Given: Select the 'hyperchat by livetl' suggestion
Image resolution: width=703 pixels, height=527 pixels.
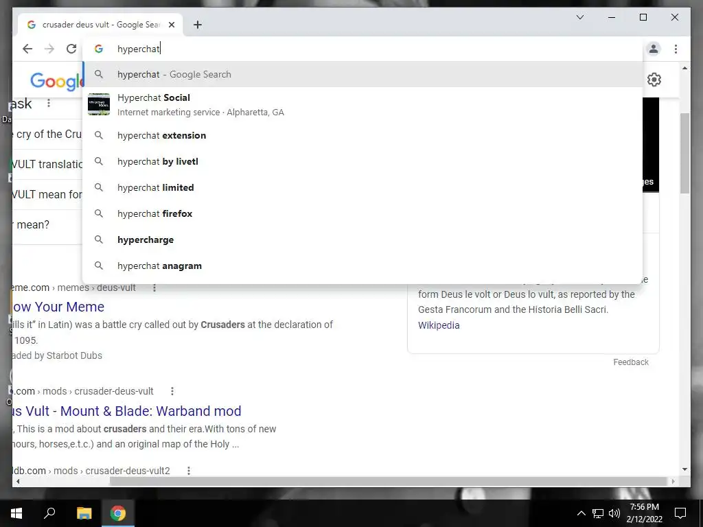Looking at the screenshot, I should pyautogui.click(x=362, y=161).
